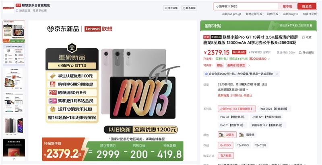Select the 12+256G storage option

pos(243,145)
